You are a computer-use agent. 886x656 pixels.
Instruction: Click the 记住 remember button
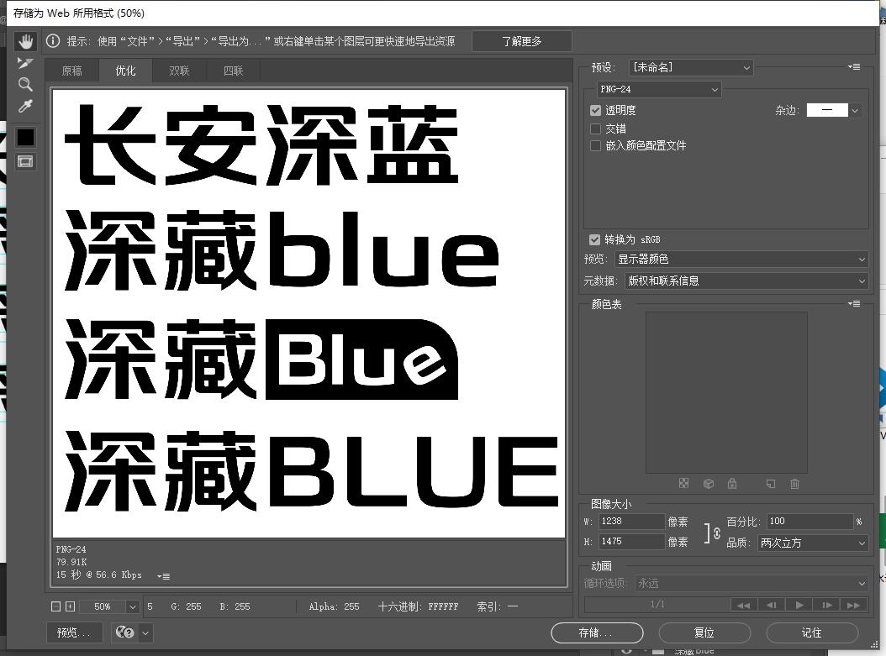812,632
